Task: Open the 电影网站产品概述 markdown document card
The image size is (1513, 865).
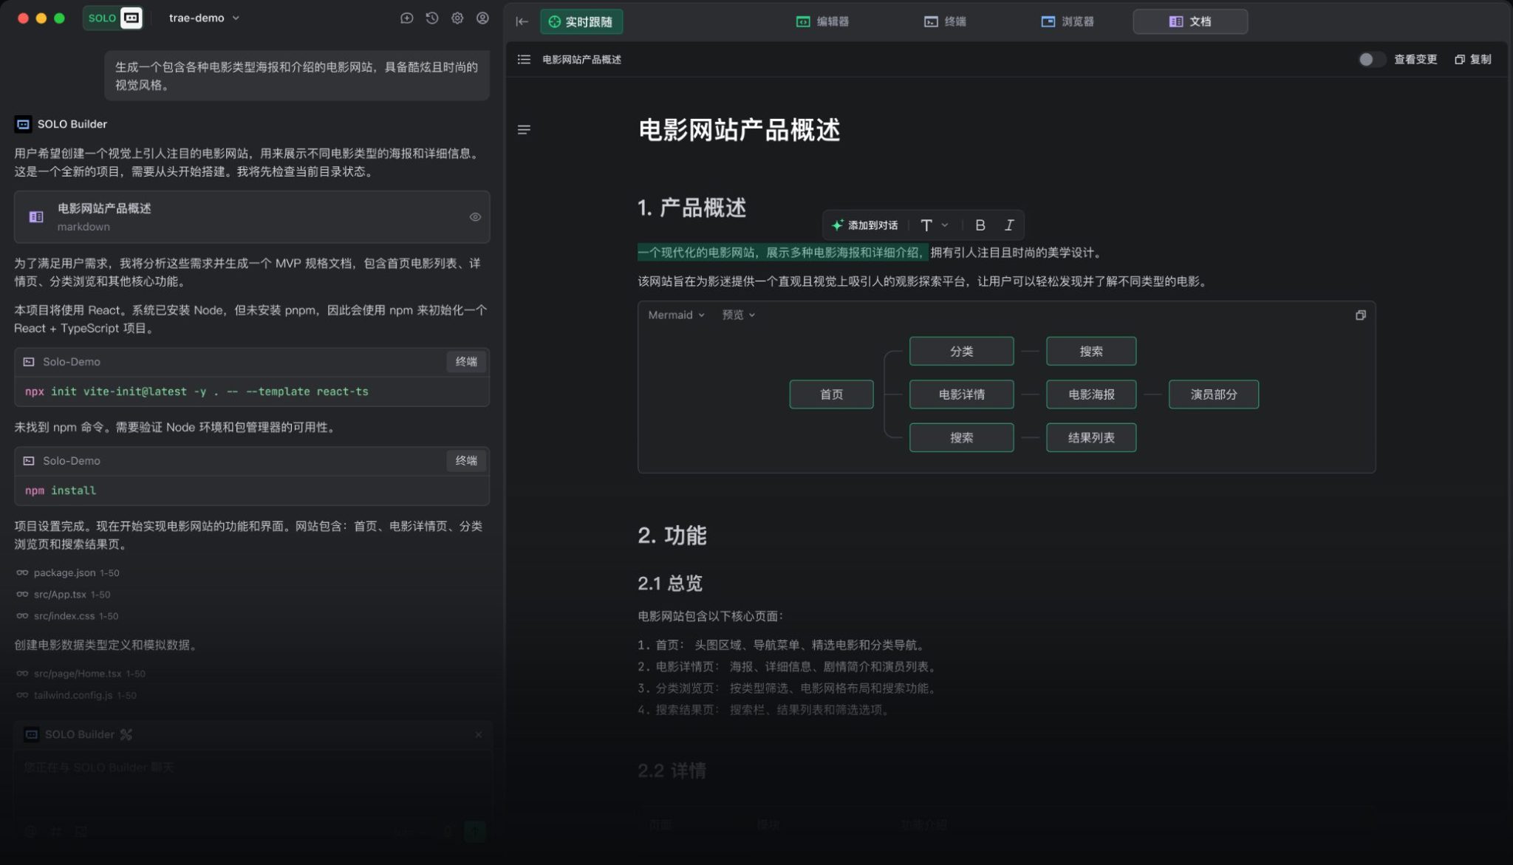Action: coord(252,217)
